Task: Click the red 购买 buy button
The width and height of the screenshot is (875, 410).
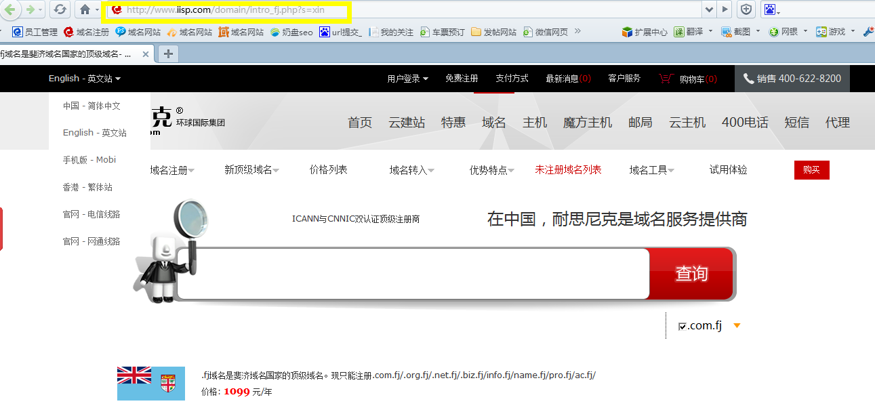Action: (x=811, y=170)
